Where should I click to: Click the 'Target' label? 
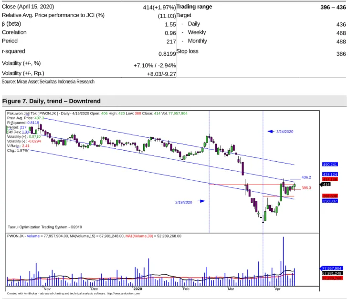tap(184, 15)
